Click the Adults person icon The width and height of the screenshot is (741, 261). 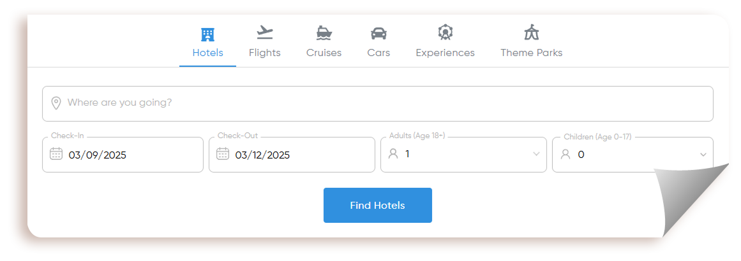tap(393, 153)
